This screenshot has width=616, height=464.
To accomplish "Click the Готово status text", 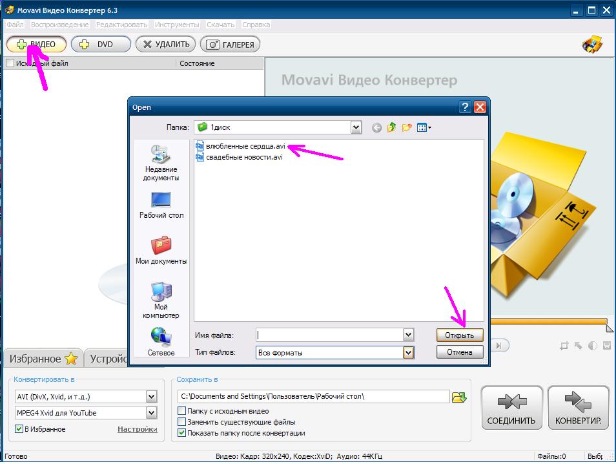I will (x=15, y=456).
